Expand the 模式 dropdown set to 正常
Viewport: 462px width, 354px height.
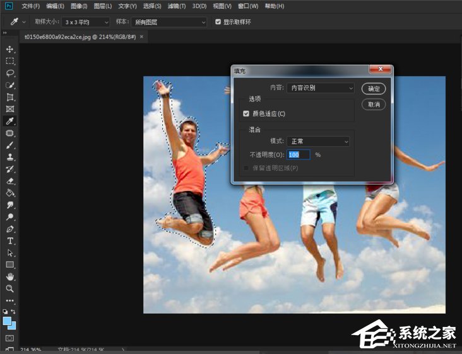pos(317,142)
